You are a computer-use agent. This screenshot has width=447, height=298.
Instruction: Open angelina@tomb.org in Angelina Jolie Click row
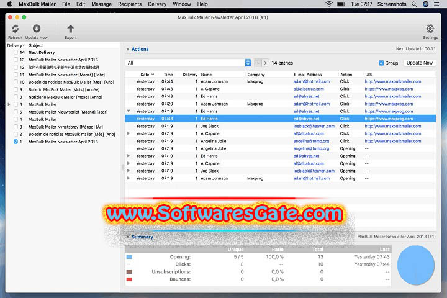pos(311,141)
